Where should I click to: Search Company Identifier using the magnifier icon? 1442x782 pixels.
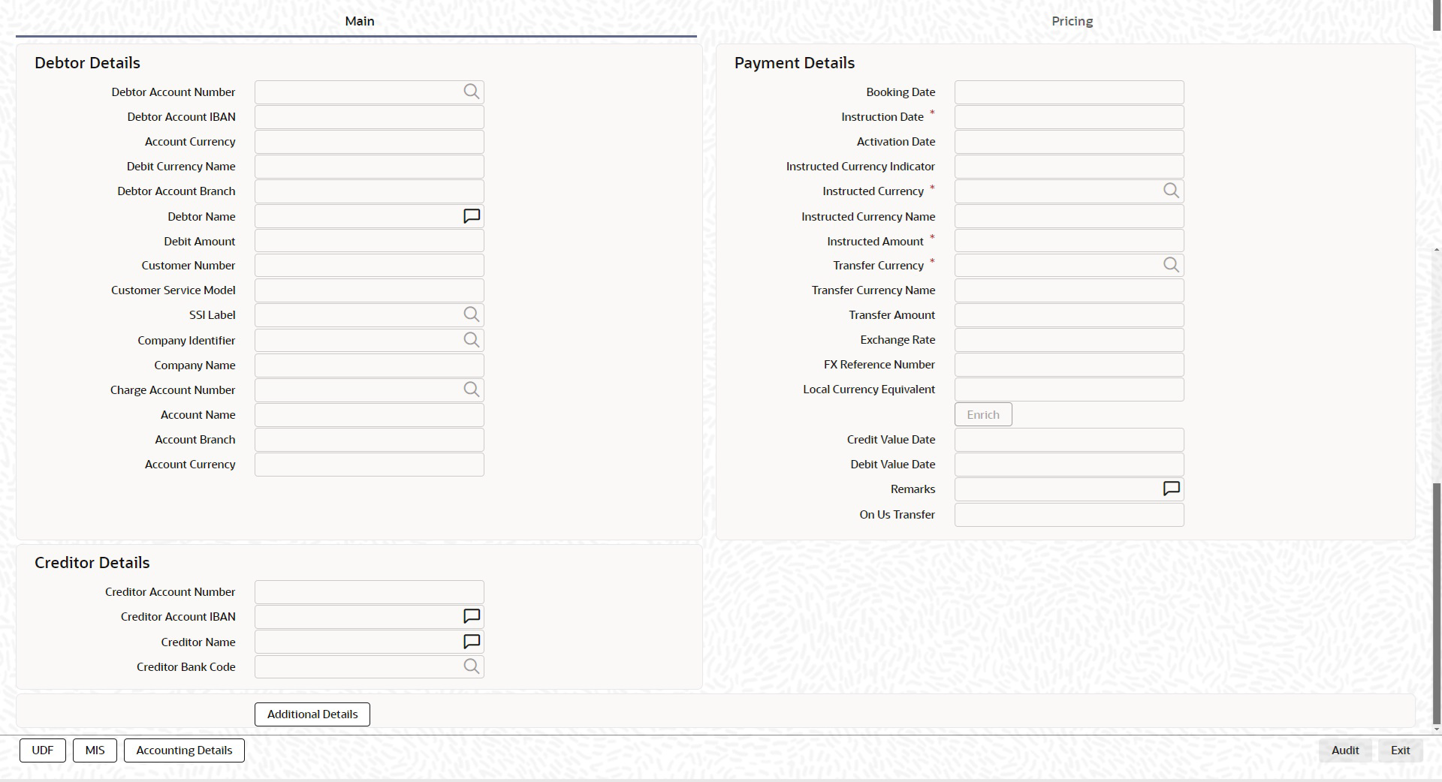click(471, 340)
